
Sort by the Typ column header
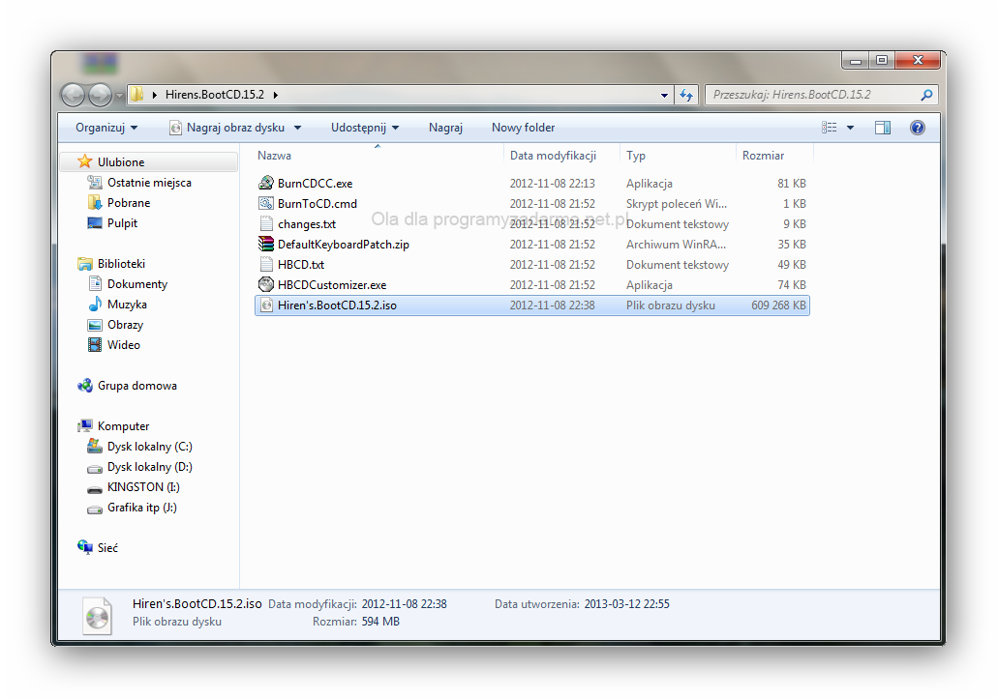pyautogui.click(x=635, y=155)
